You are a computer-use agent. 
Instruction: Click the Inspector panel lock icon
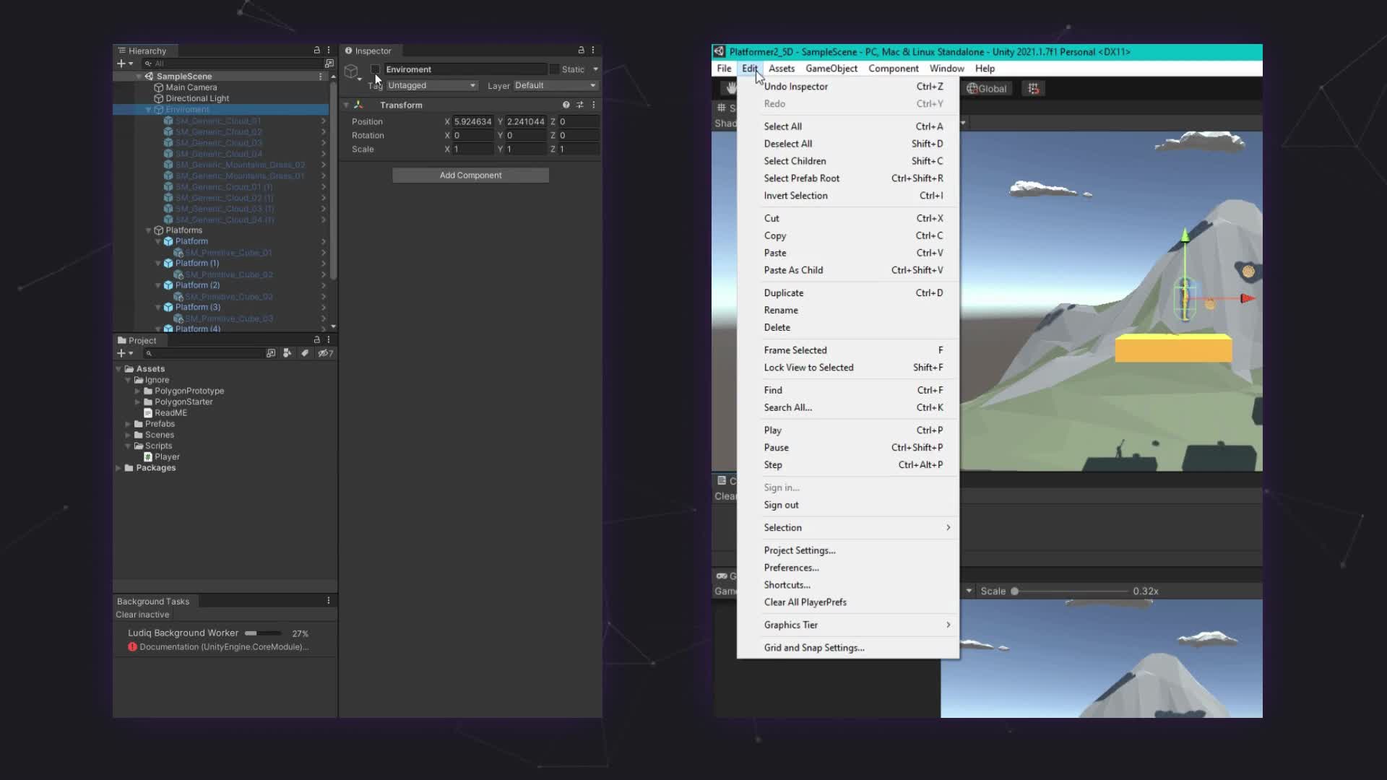[x=581, y=50]
